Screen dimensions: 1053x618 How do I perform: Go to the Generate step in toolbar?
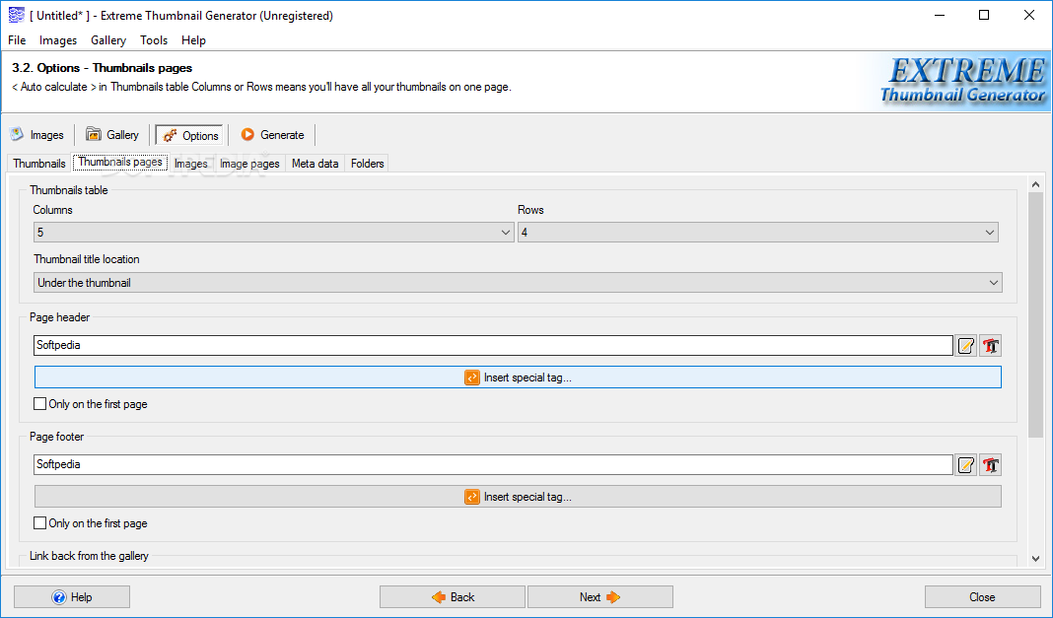273,135
